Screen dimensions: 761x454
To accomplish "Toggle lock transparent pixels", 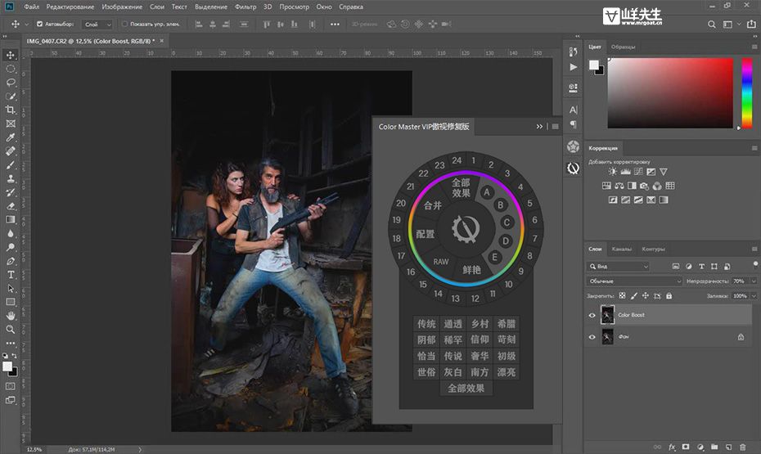I will (x=622, y=295).
